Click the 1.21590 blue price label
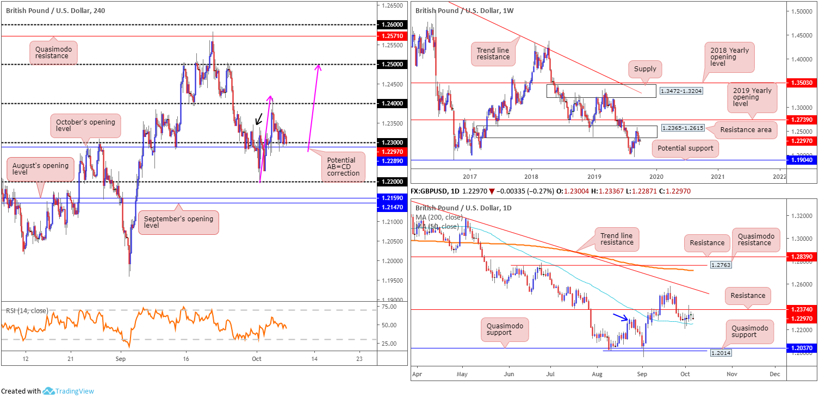The width and height of the screenshot is (819, 399). [392, 199]
